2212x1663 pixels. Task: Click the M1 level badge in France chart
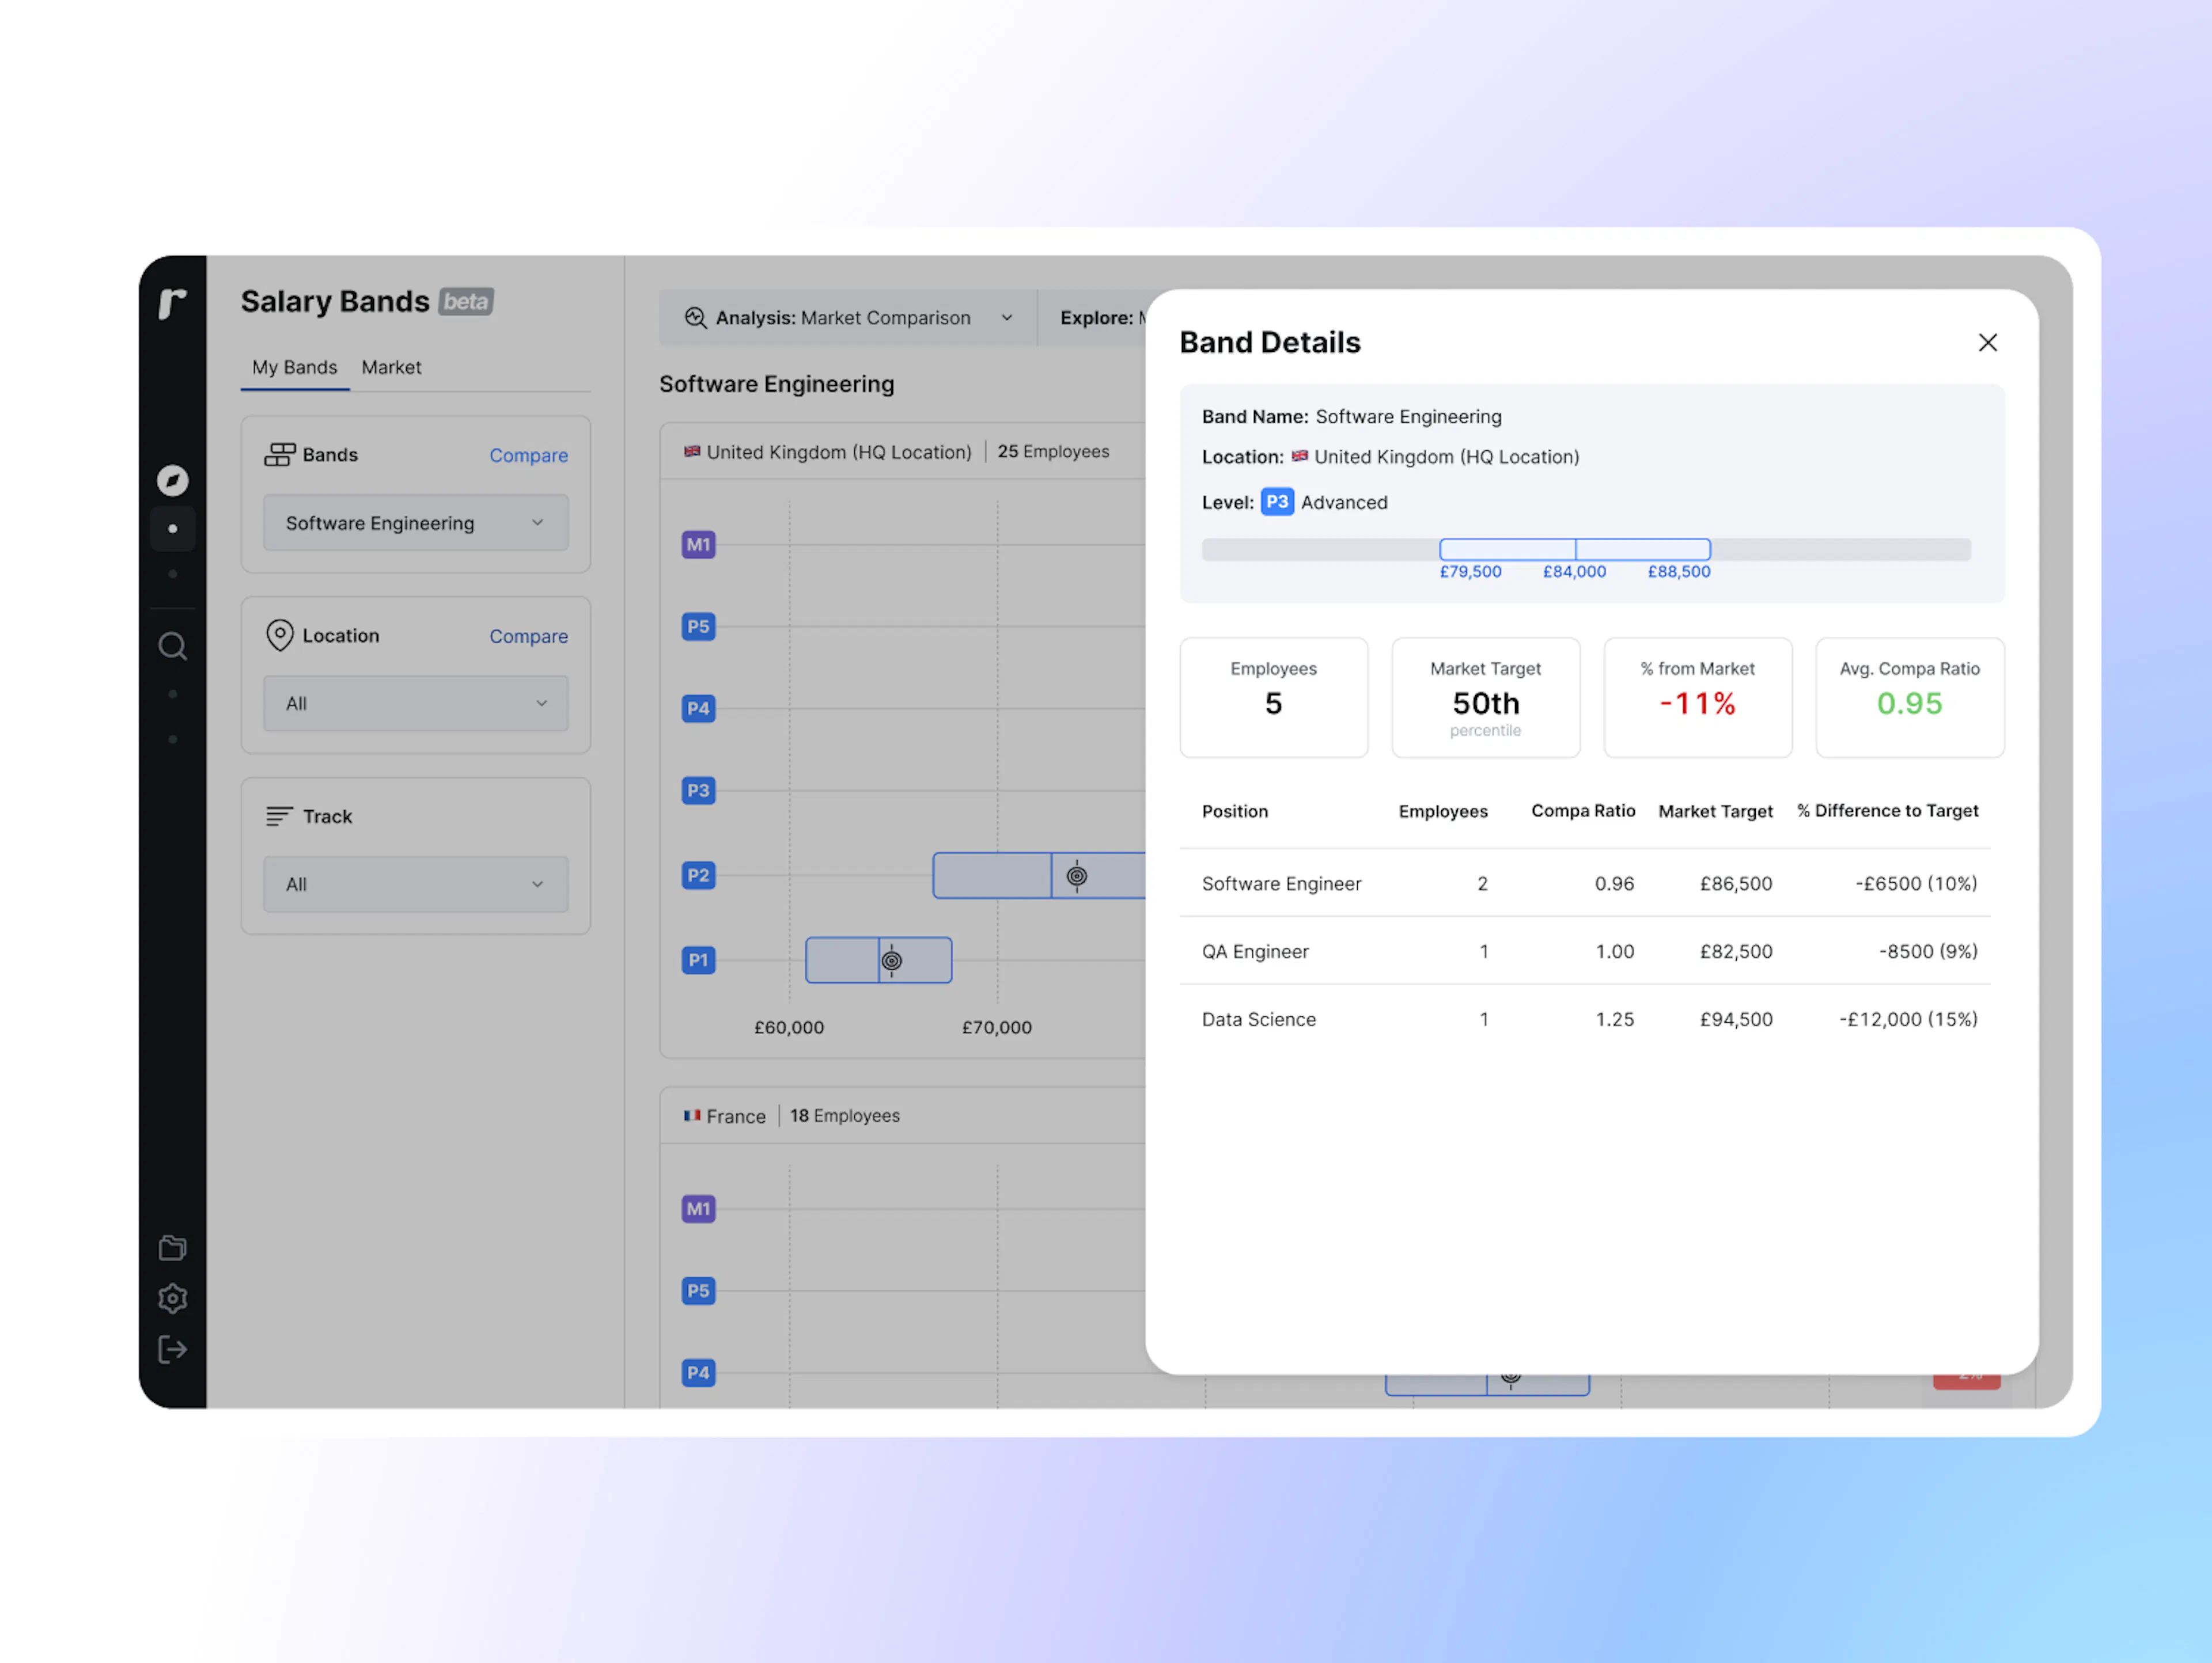coord(698,1209)
